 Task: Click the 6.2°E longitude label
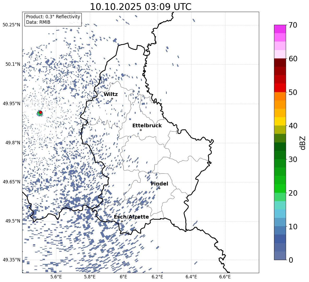click(157, 277)
